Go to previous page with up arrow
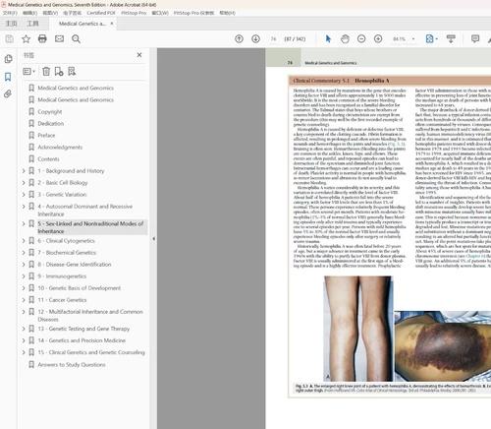This screenshot has width=491, height=429. 239,38
